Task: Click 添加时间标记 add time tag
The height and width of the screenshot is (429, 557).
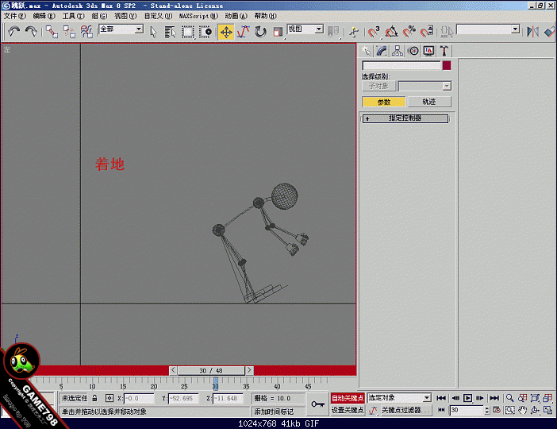Action: 274,412
